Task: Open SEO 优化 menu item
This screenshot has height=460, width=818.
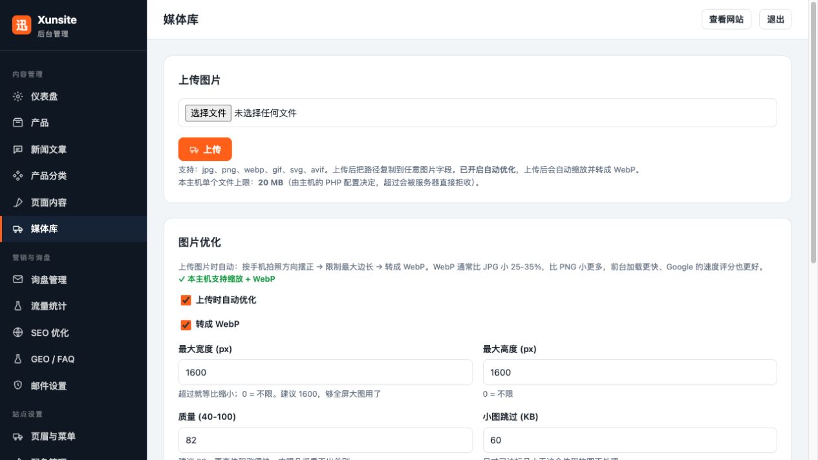Action: click(x=73, y=333)
